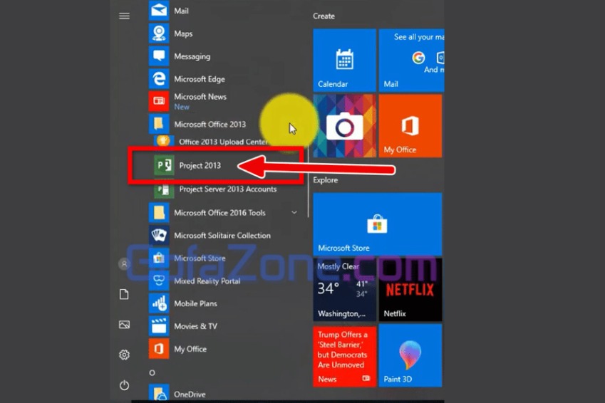Open Project Server 2013 Accounts
This screenshot has height=403, width=605.
227,189
